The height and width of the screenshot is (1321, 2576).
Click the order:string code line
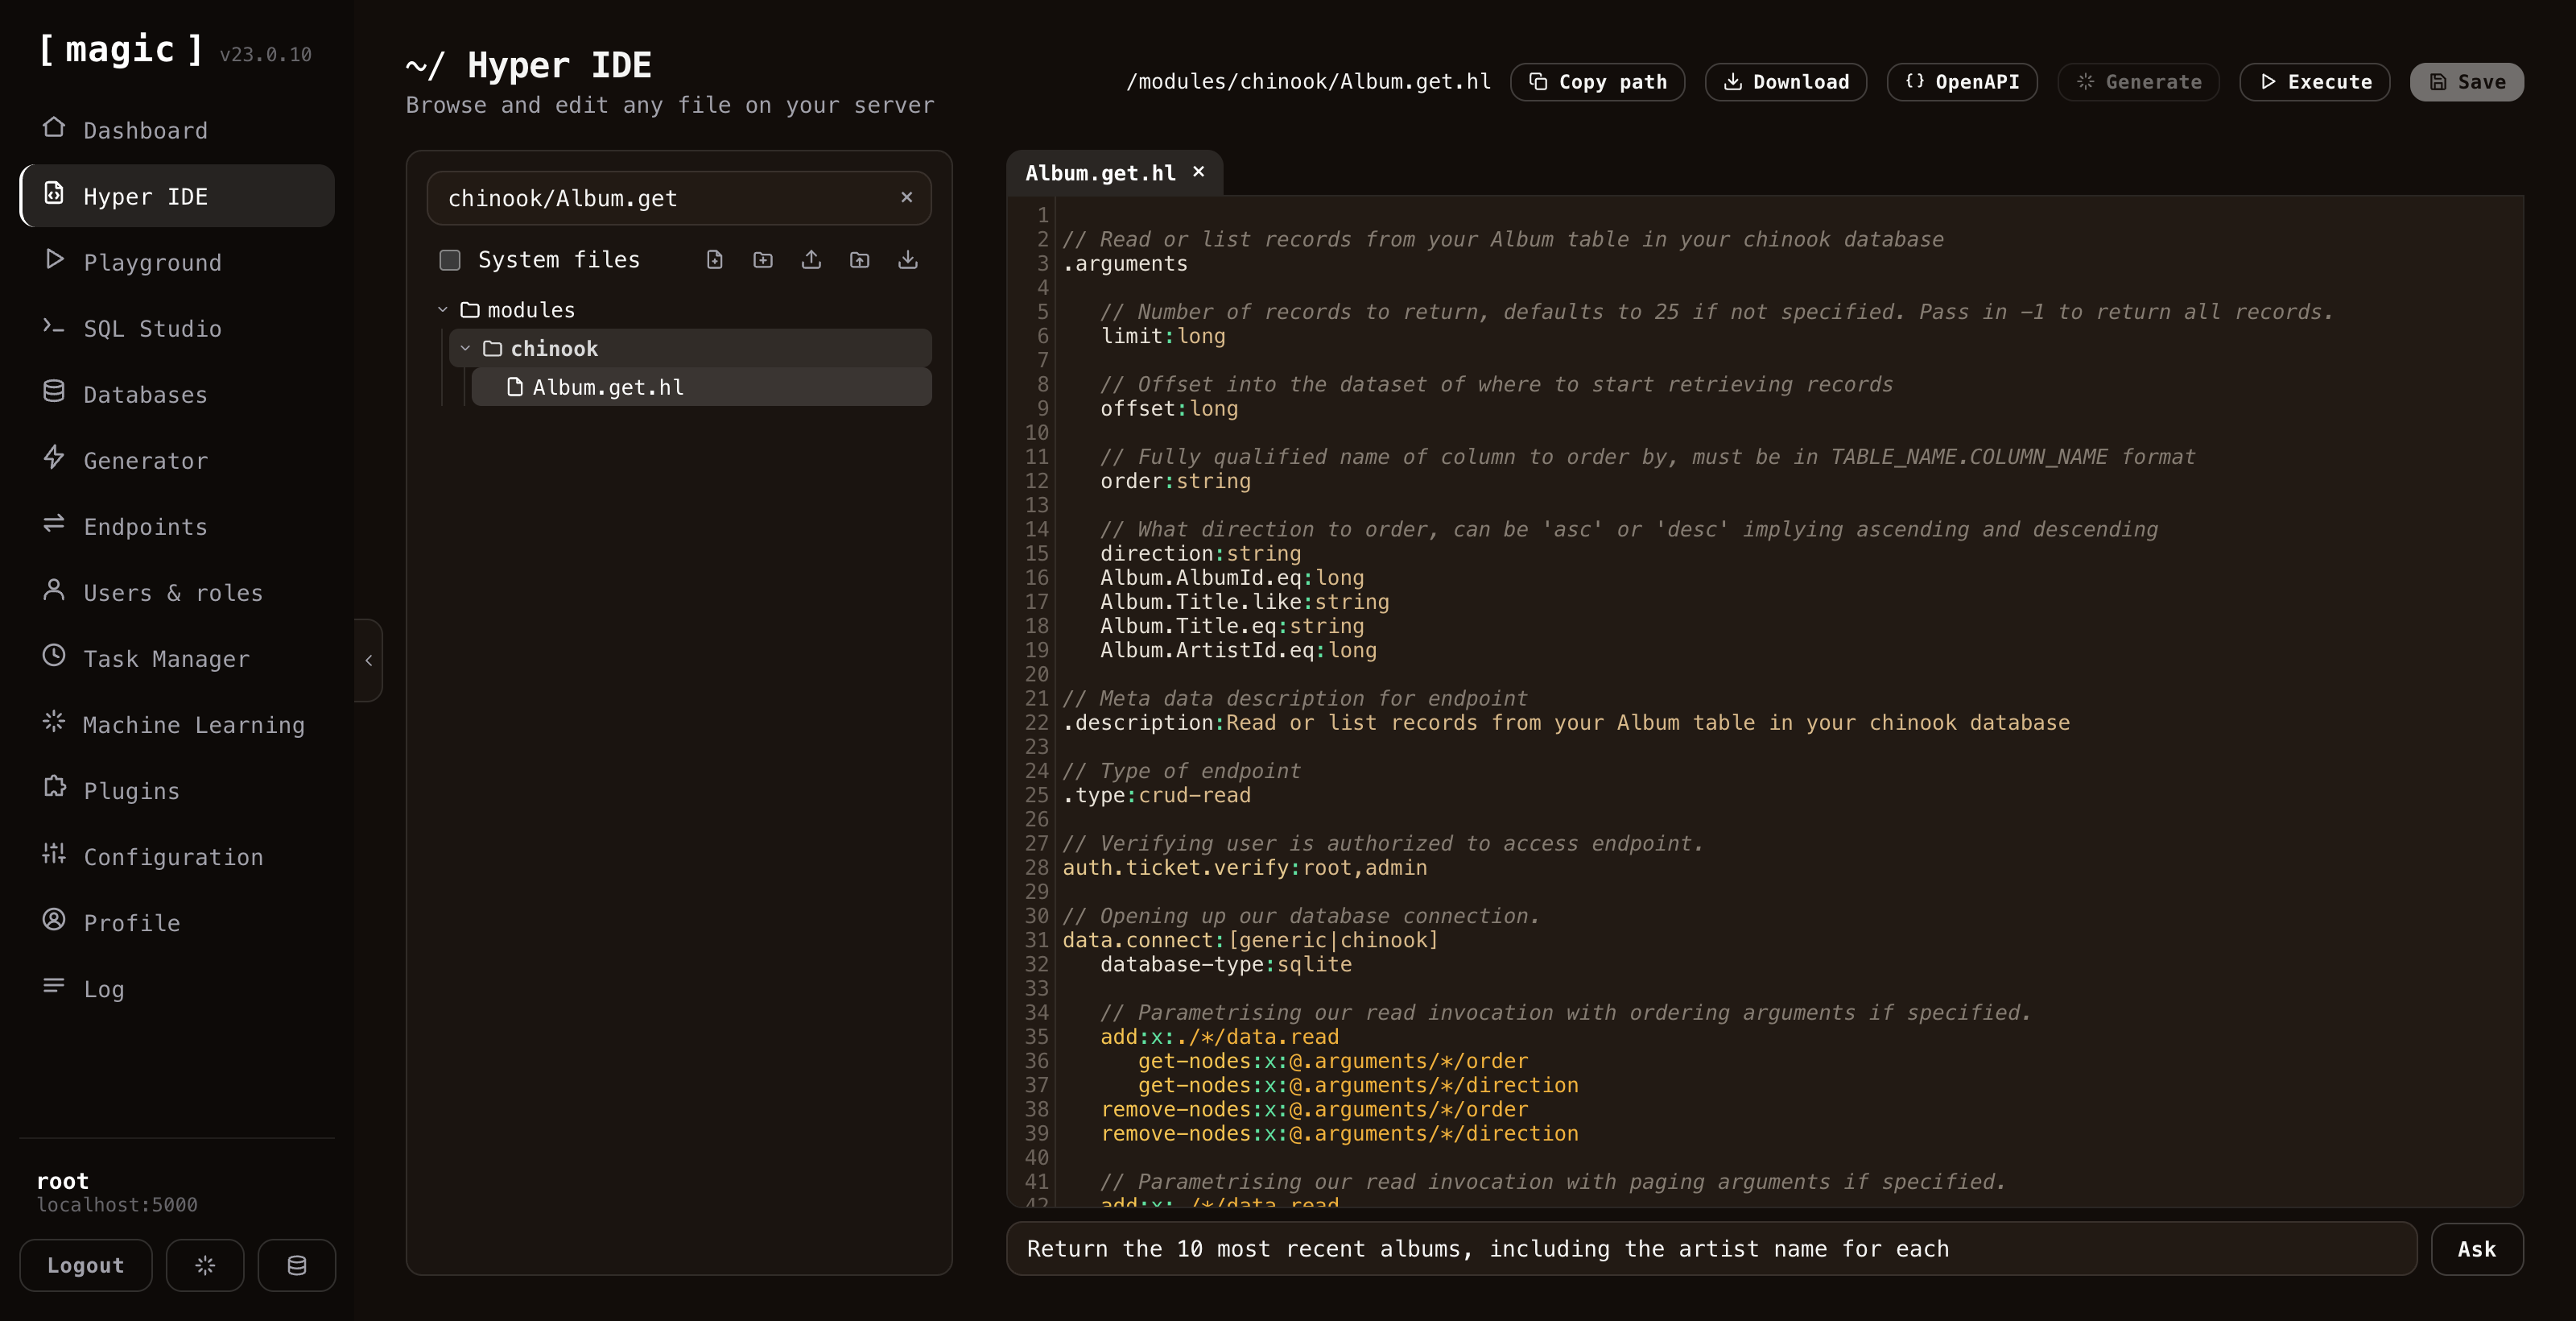[x=1175, y=482]
